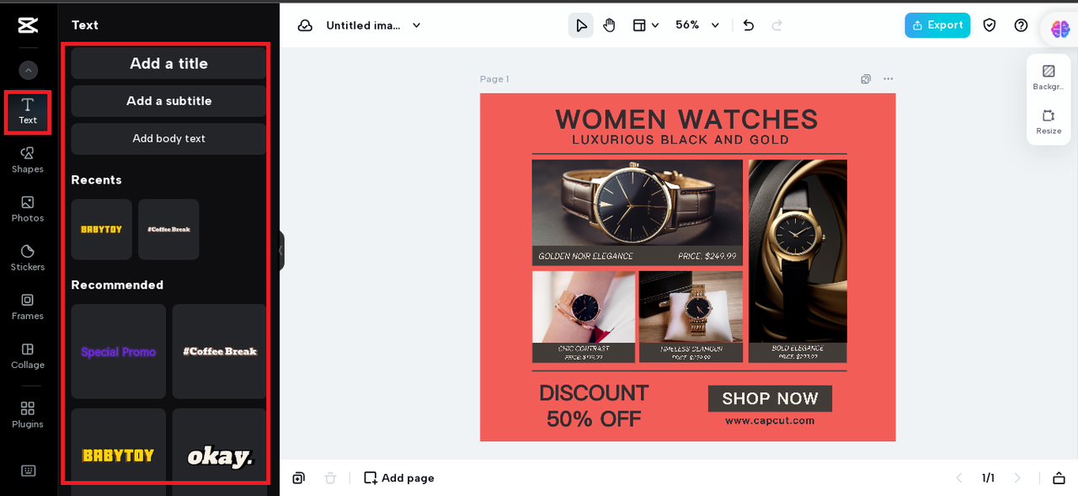The width and height of the screenshot is (1078, 496).
Task: Open the Resize option
Action: click(1049, 122)
